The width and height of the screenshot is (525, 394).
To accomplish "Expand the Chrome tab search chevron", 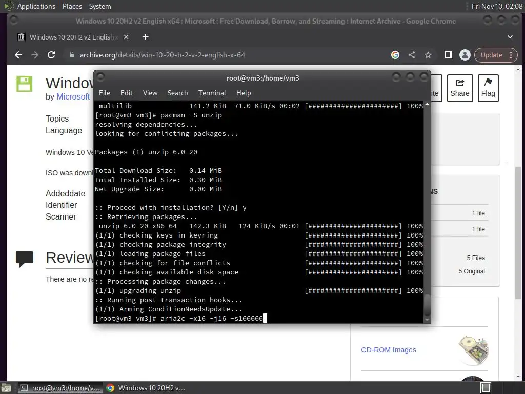I will tap(510, 37).
